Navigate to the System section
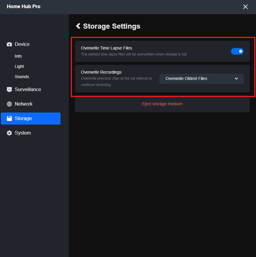Viewport: 256px width, 257px height. (23, 133)
